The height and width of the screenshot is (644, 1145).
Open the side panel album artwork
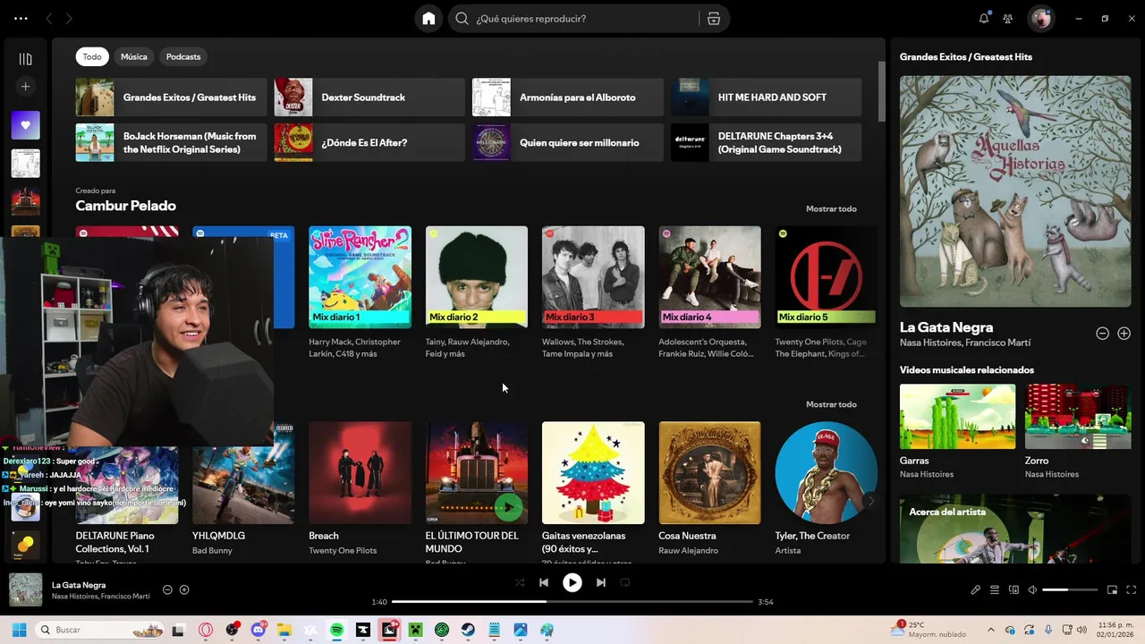click(x=1015, y=191)
